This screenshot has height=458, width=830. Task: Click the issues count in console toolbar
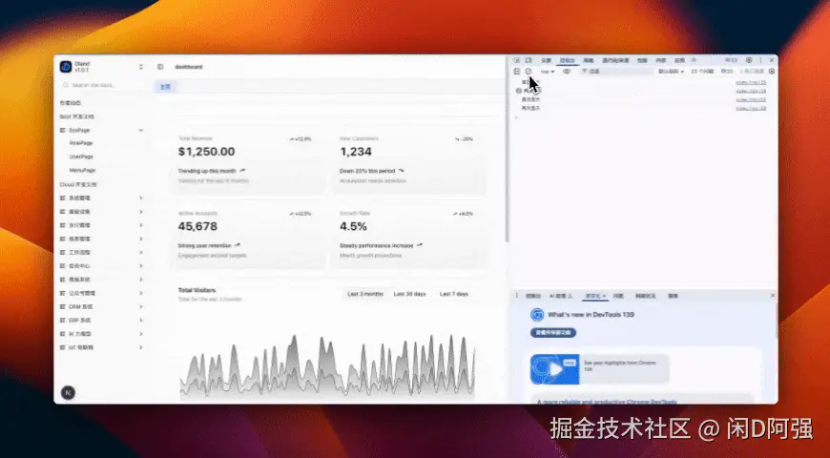coord(702,71)
